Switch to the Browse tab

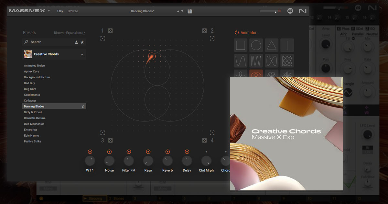tap(73, 11)
